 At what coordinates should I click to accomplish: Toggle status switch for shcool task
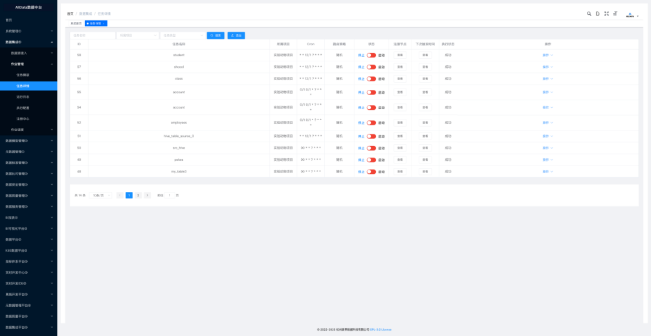pyautogui.click(x=371, y=67)
